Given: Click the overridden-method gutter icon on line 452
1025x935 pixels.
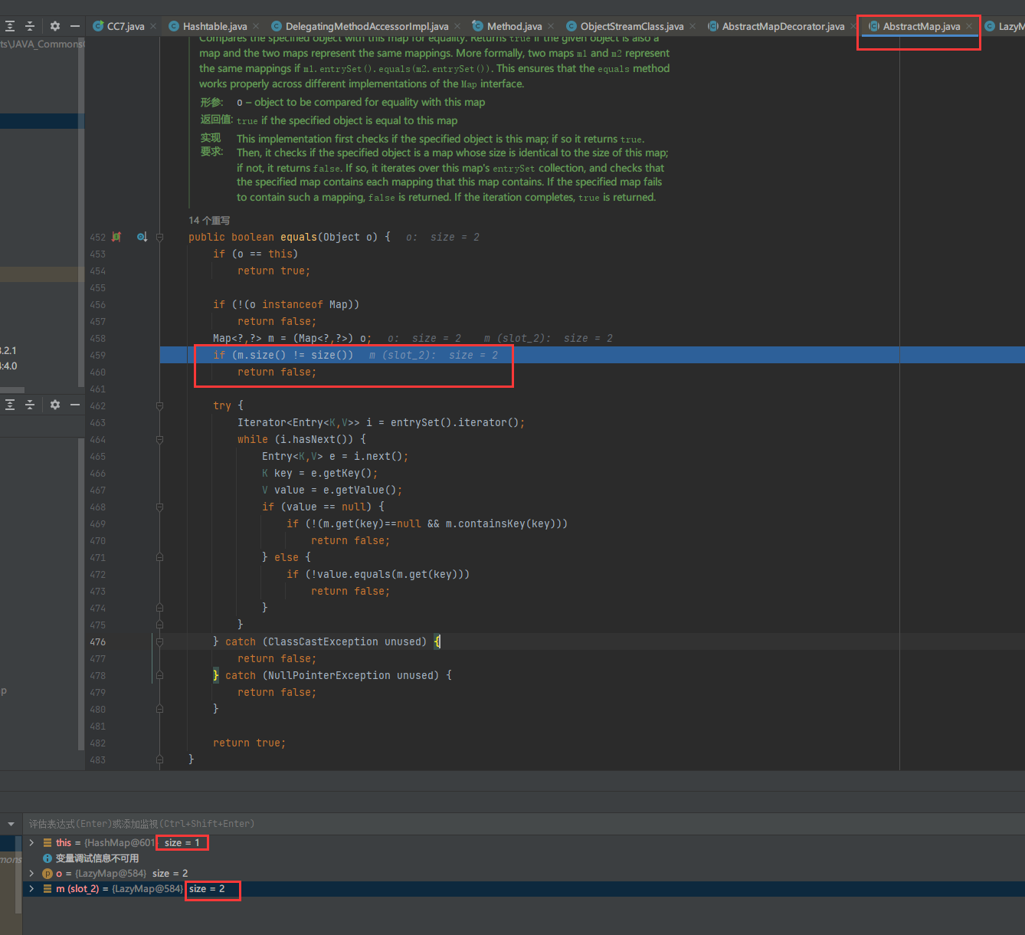Looking at the screenshot, I should (x=142, y=237).
